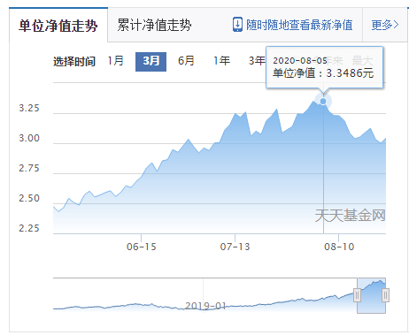The height and width of the screenshot is (335, 409).
Task: Click the 3.25 axis value label
Action: click(29, 108)
